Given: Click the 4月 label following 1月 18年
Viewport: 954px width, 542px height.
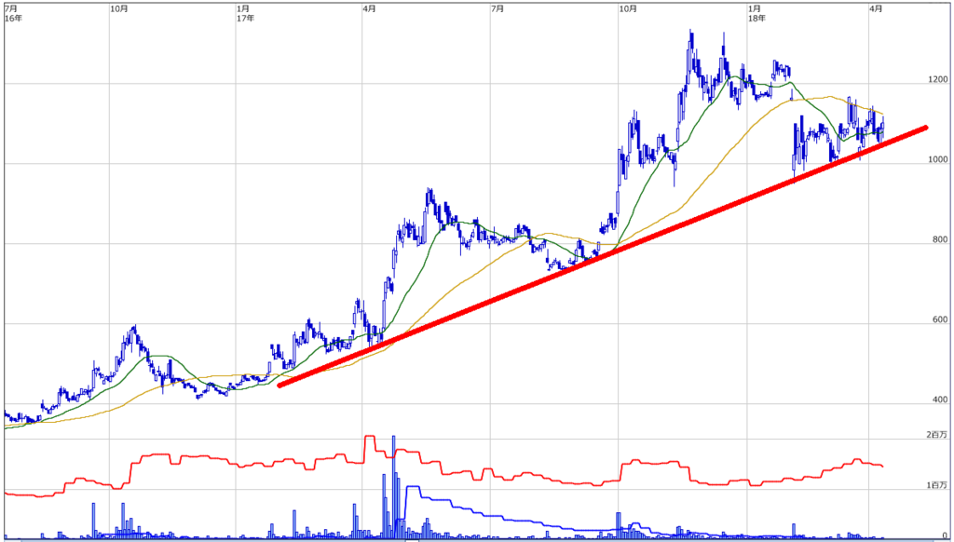Looking at the screenshot, I should (x=876, y=8).
